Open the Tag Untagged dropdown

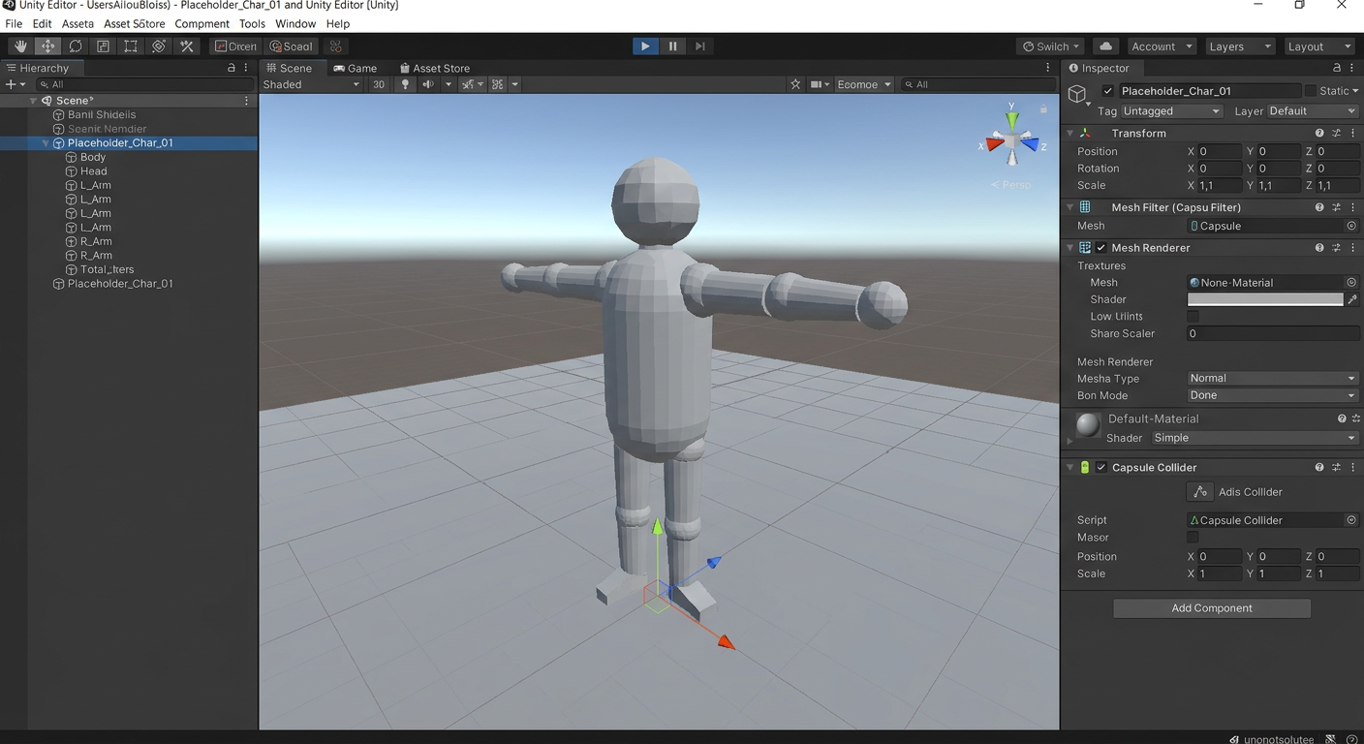click(1171, 111)
